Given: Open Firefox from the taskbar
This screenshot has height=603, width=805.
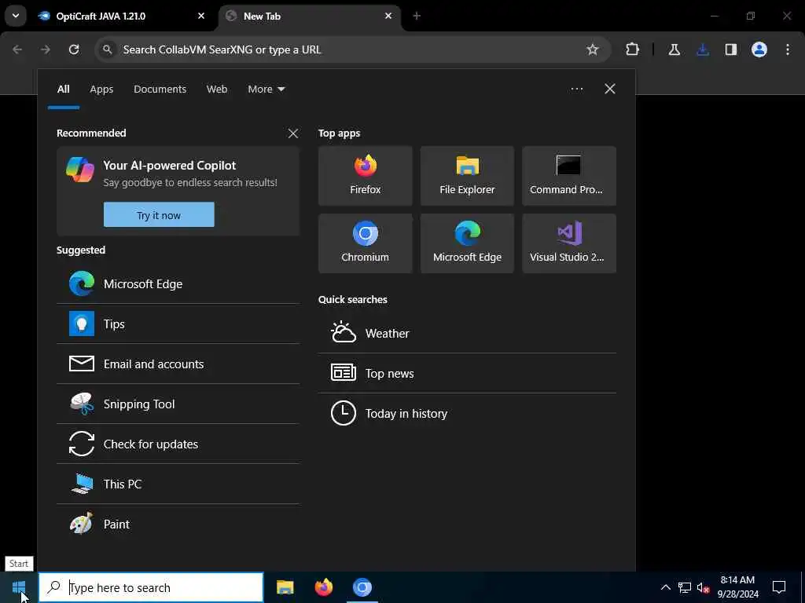Looking at the screenshot, I should pyautogui.click(x=323, y=587).
